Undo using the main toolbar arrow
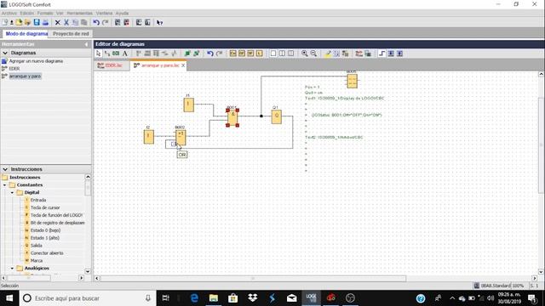The width and height of the screenshot is (545, 306). (x=96, y=23)
